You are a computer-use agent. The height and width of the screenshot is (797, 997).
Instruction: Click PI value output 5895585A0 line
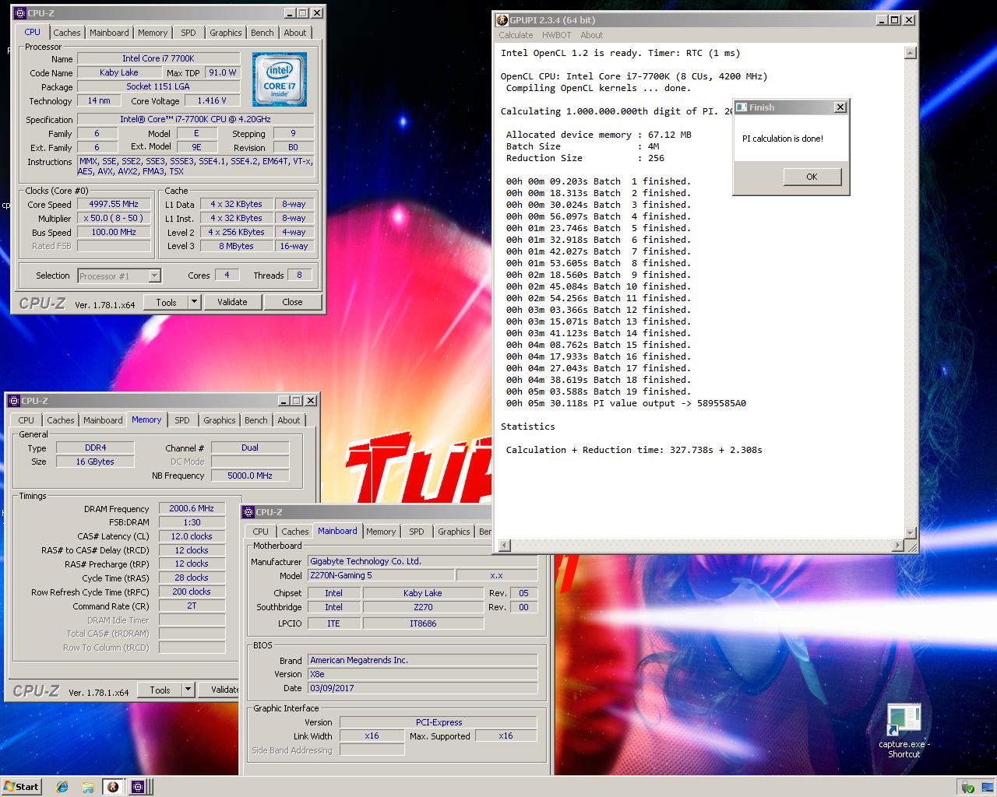tap(626, 403)
